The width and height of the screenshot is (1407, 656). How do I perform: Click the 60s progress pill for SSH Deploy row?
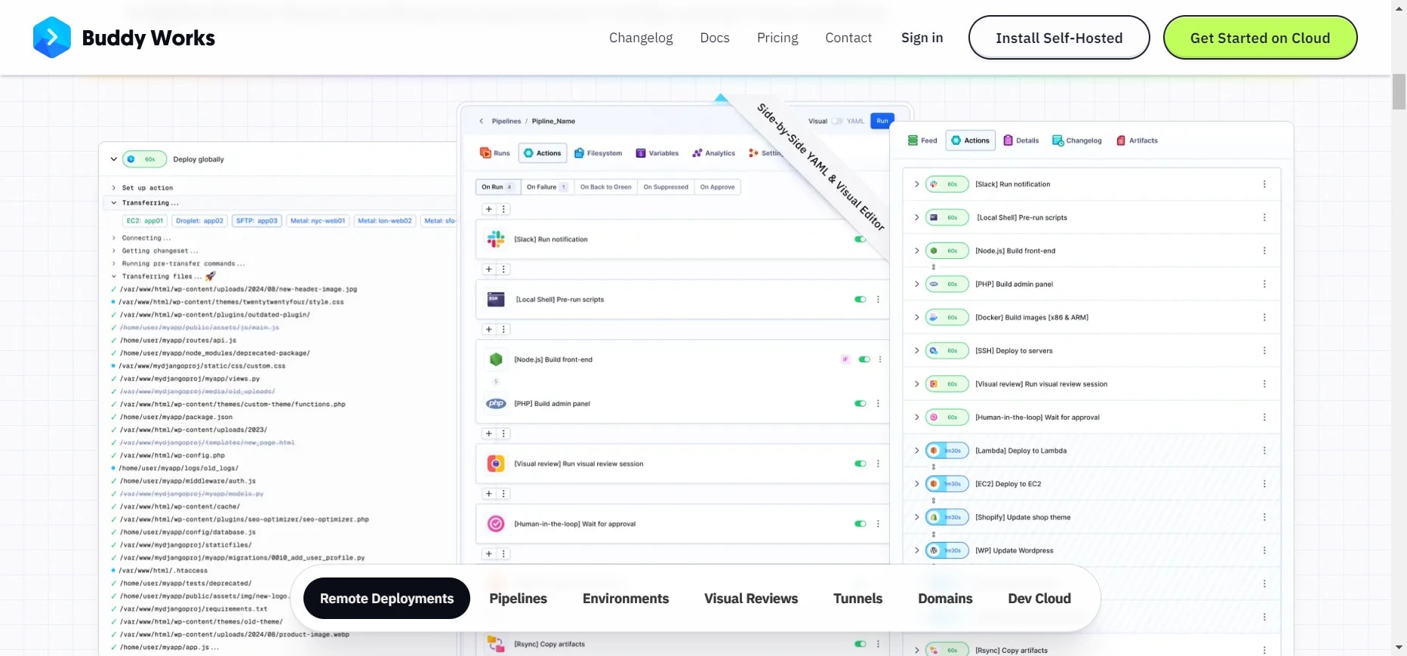(x=947, y=350)
